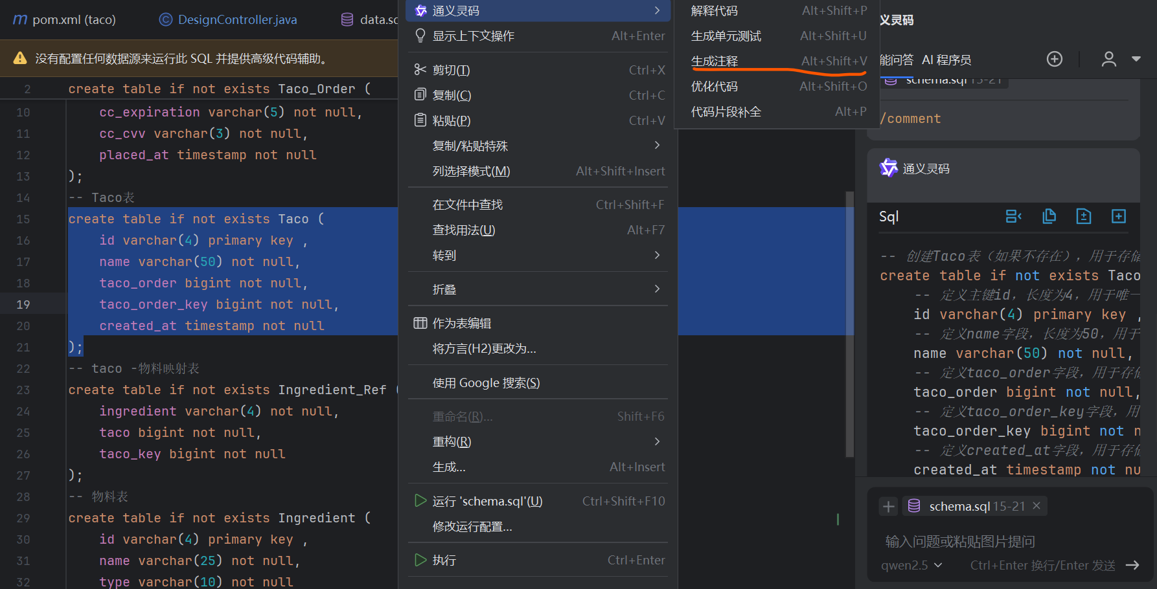Switch to the AI 程序员 tab
1157x589 pixels.
946,60
